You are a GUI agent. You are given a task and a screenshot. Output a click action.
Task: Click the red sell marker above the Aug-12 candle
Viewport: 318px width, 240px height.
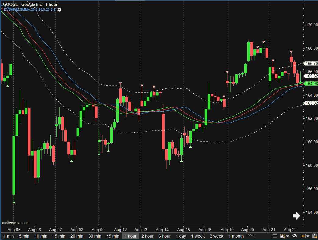click(x=120, y=83)
